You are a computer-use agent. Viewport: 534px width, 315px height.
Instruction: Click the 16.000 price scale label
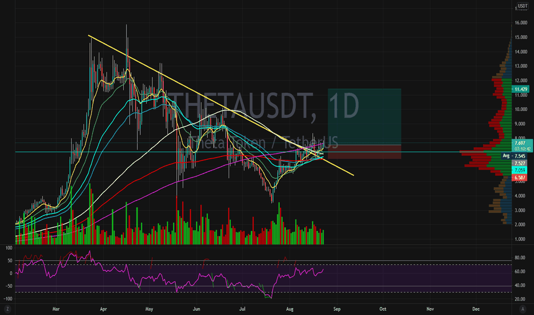[x=521, y=23]
